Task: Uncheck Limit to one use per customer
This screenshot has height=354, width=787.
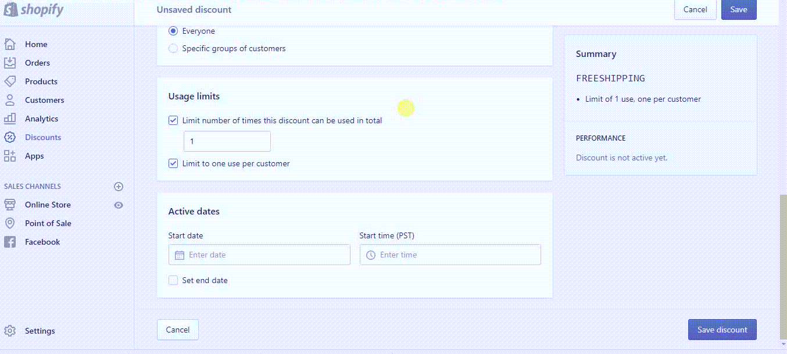Action: [173, 164]
